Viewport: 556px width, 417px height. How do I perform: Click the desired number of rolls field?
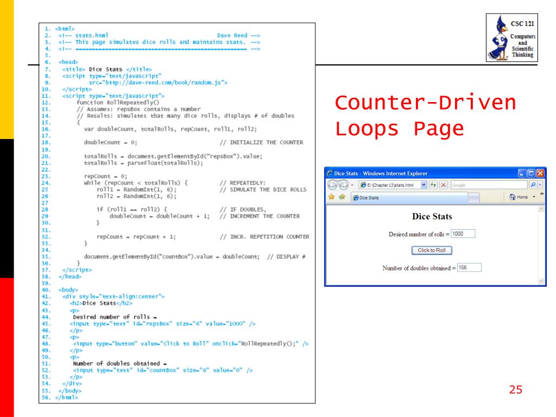[463, 233]
